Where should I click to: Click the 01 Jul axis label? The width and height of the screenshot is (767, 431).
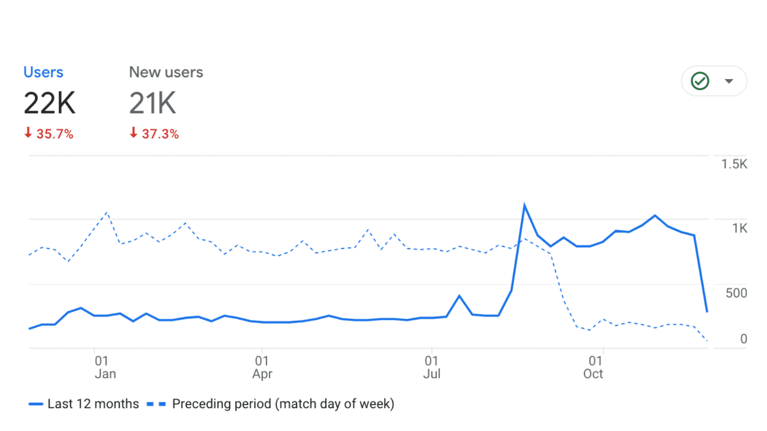click(431, 367)
